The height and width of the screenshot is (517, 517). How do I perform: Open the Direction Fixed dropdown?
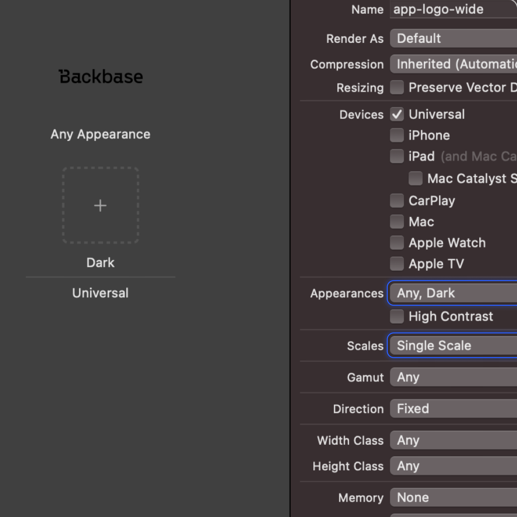(452, 409)
